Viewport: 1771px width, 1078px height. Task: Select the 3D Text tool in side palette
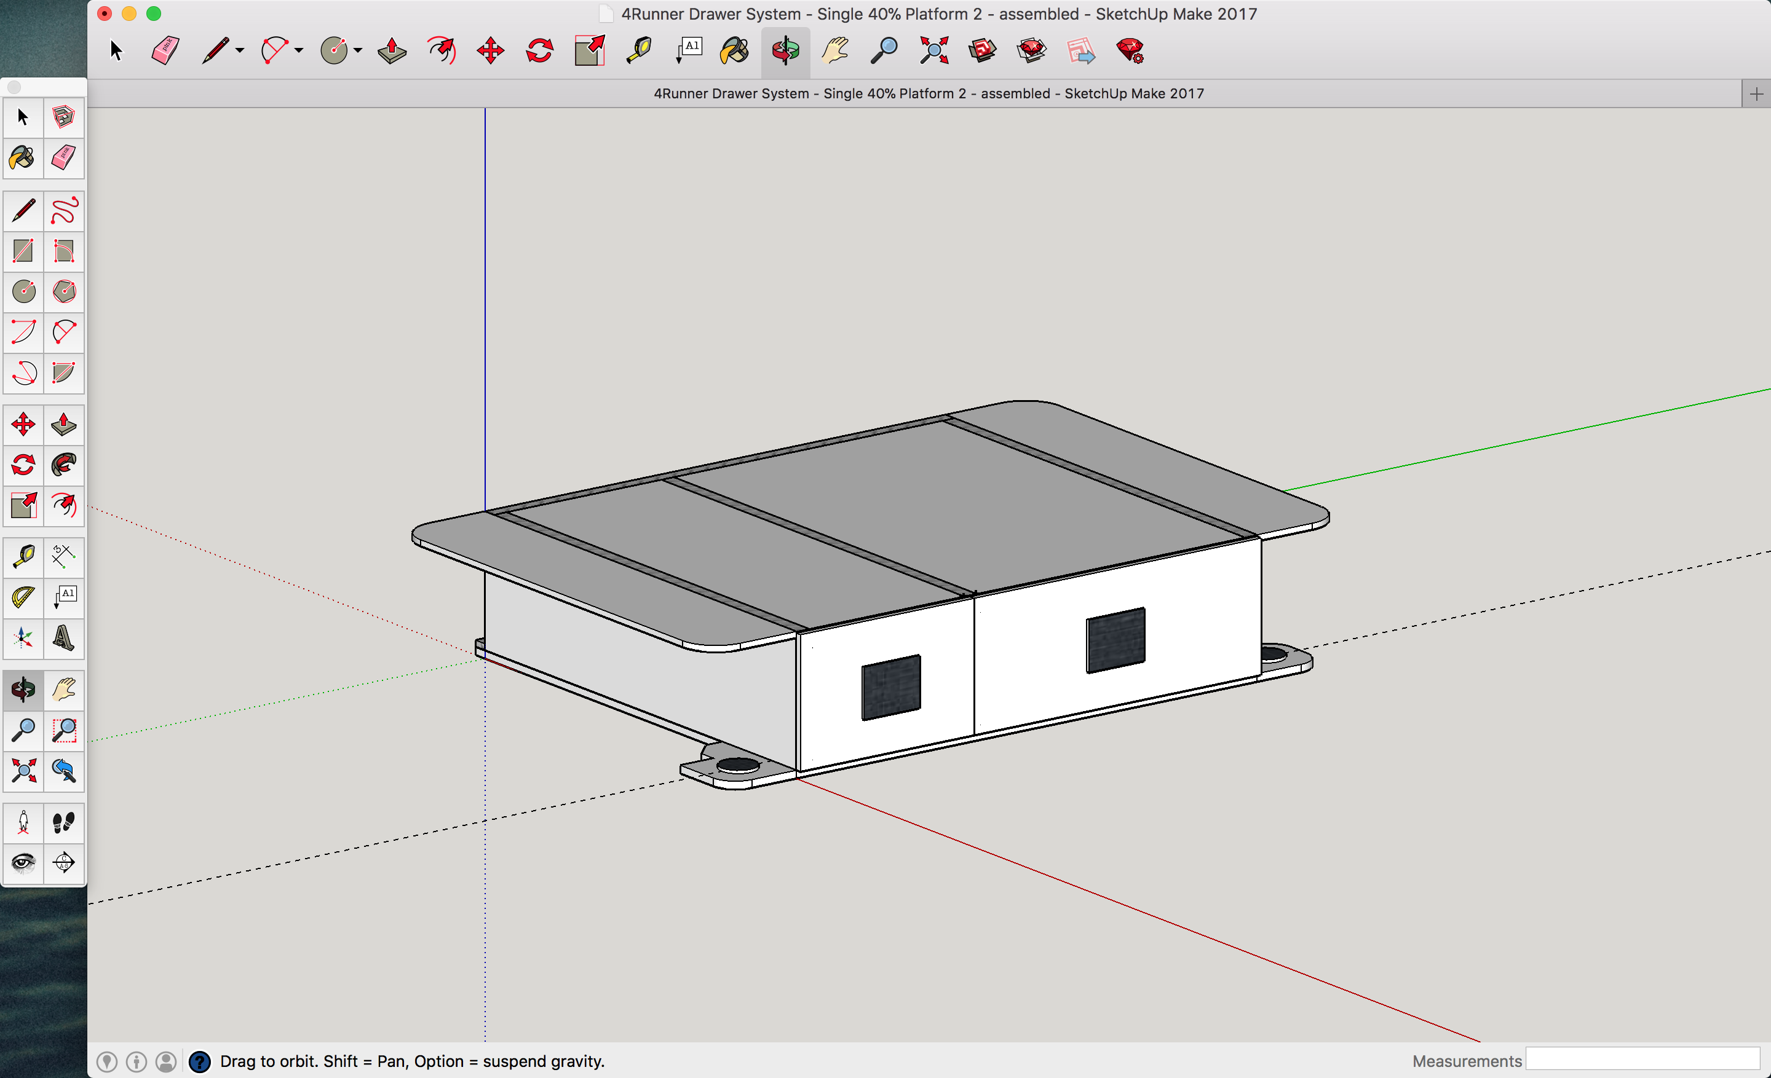(x=64, y=638)
